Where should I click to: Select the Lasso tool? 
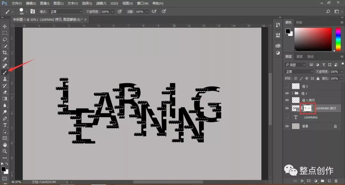[x=4, y=39]
